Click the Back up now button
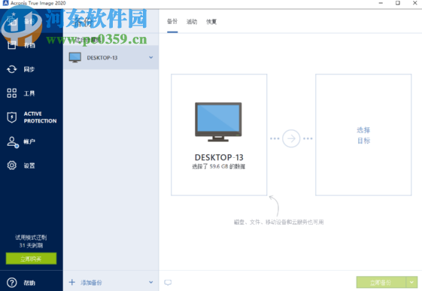This screenshot has width=422, height=291. pos(381,283)
